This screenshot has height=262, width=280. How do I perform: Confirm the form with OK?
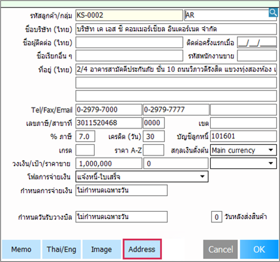pos(259,249)
